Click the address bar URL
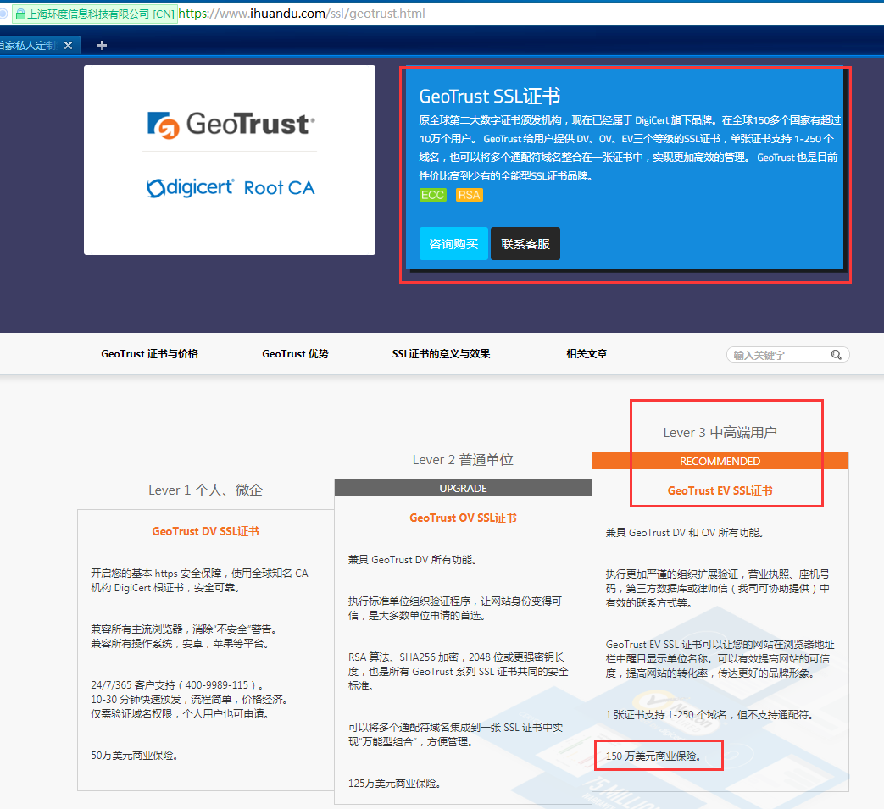 [302, 14]
